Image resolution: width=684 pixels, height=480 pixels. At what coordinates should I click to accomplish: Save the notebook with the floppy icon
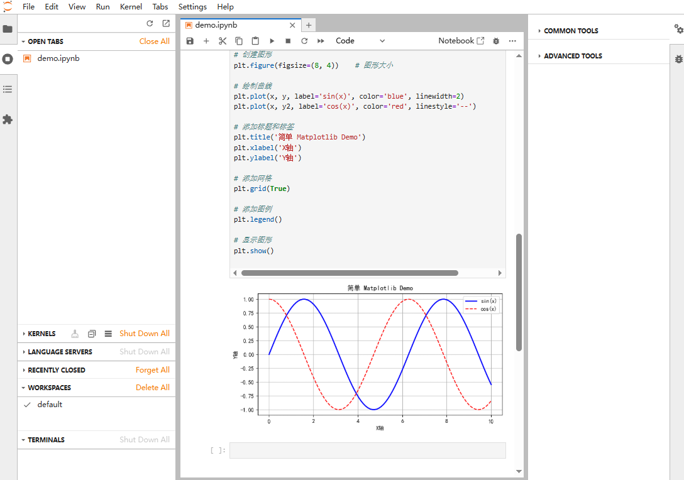point(190,41)
